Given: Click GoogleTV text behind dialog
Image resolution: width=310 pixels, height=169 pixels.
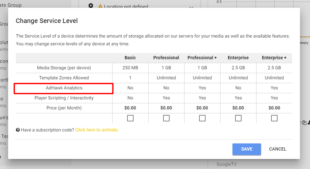Looking at the screenshot, I should (x=227, y=164).
